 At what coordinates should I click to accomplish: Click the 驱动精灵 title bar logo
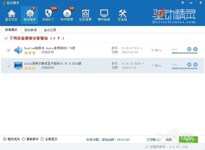coord(4,3)
